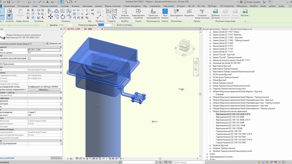Expand Крестовина Круглый tree node

tap(210, 66)
